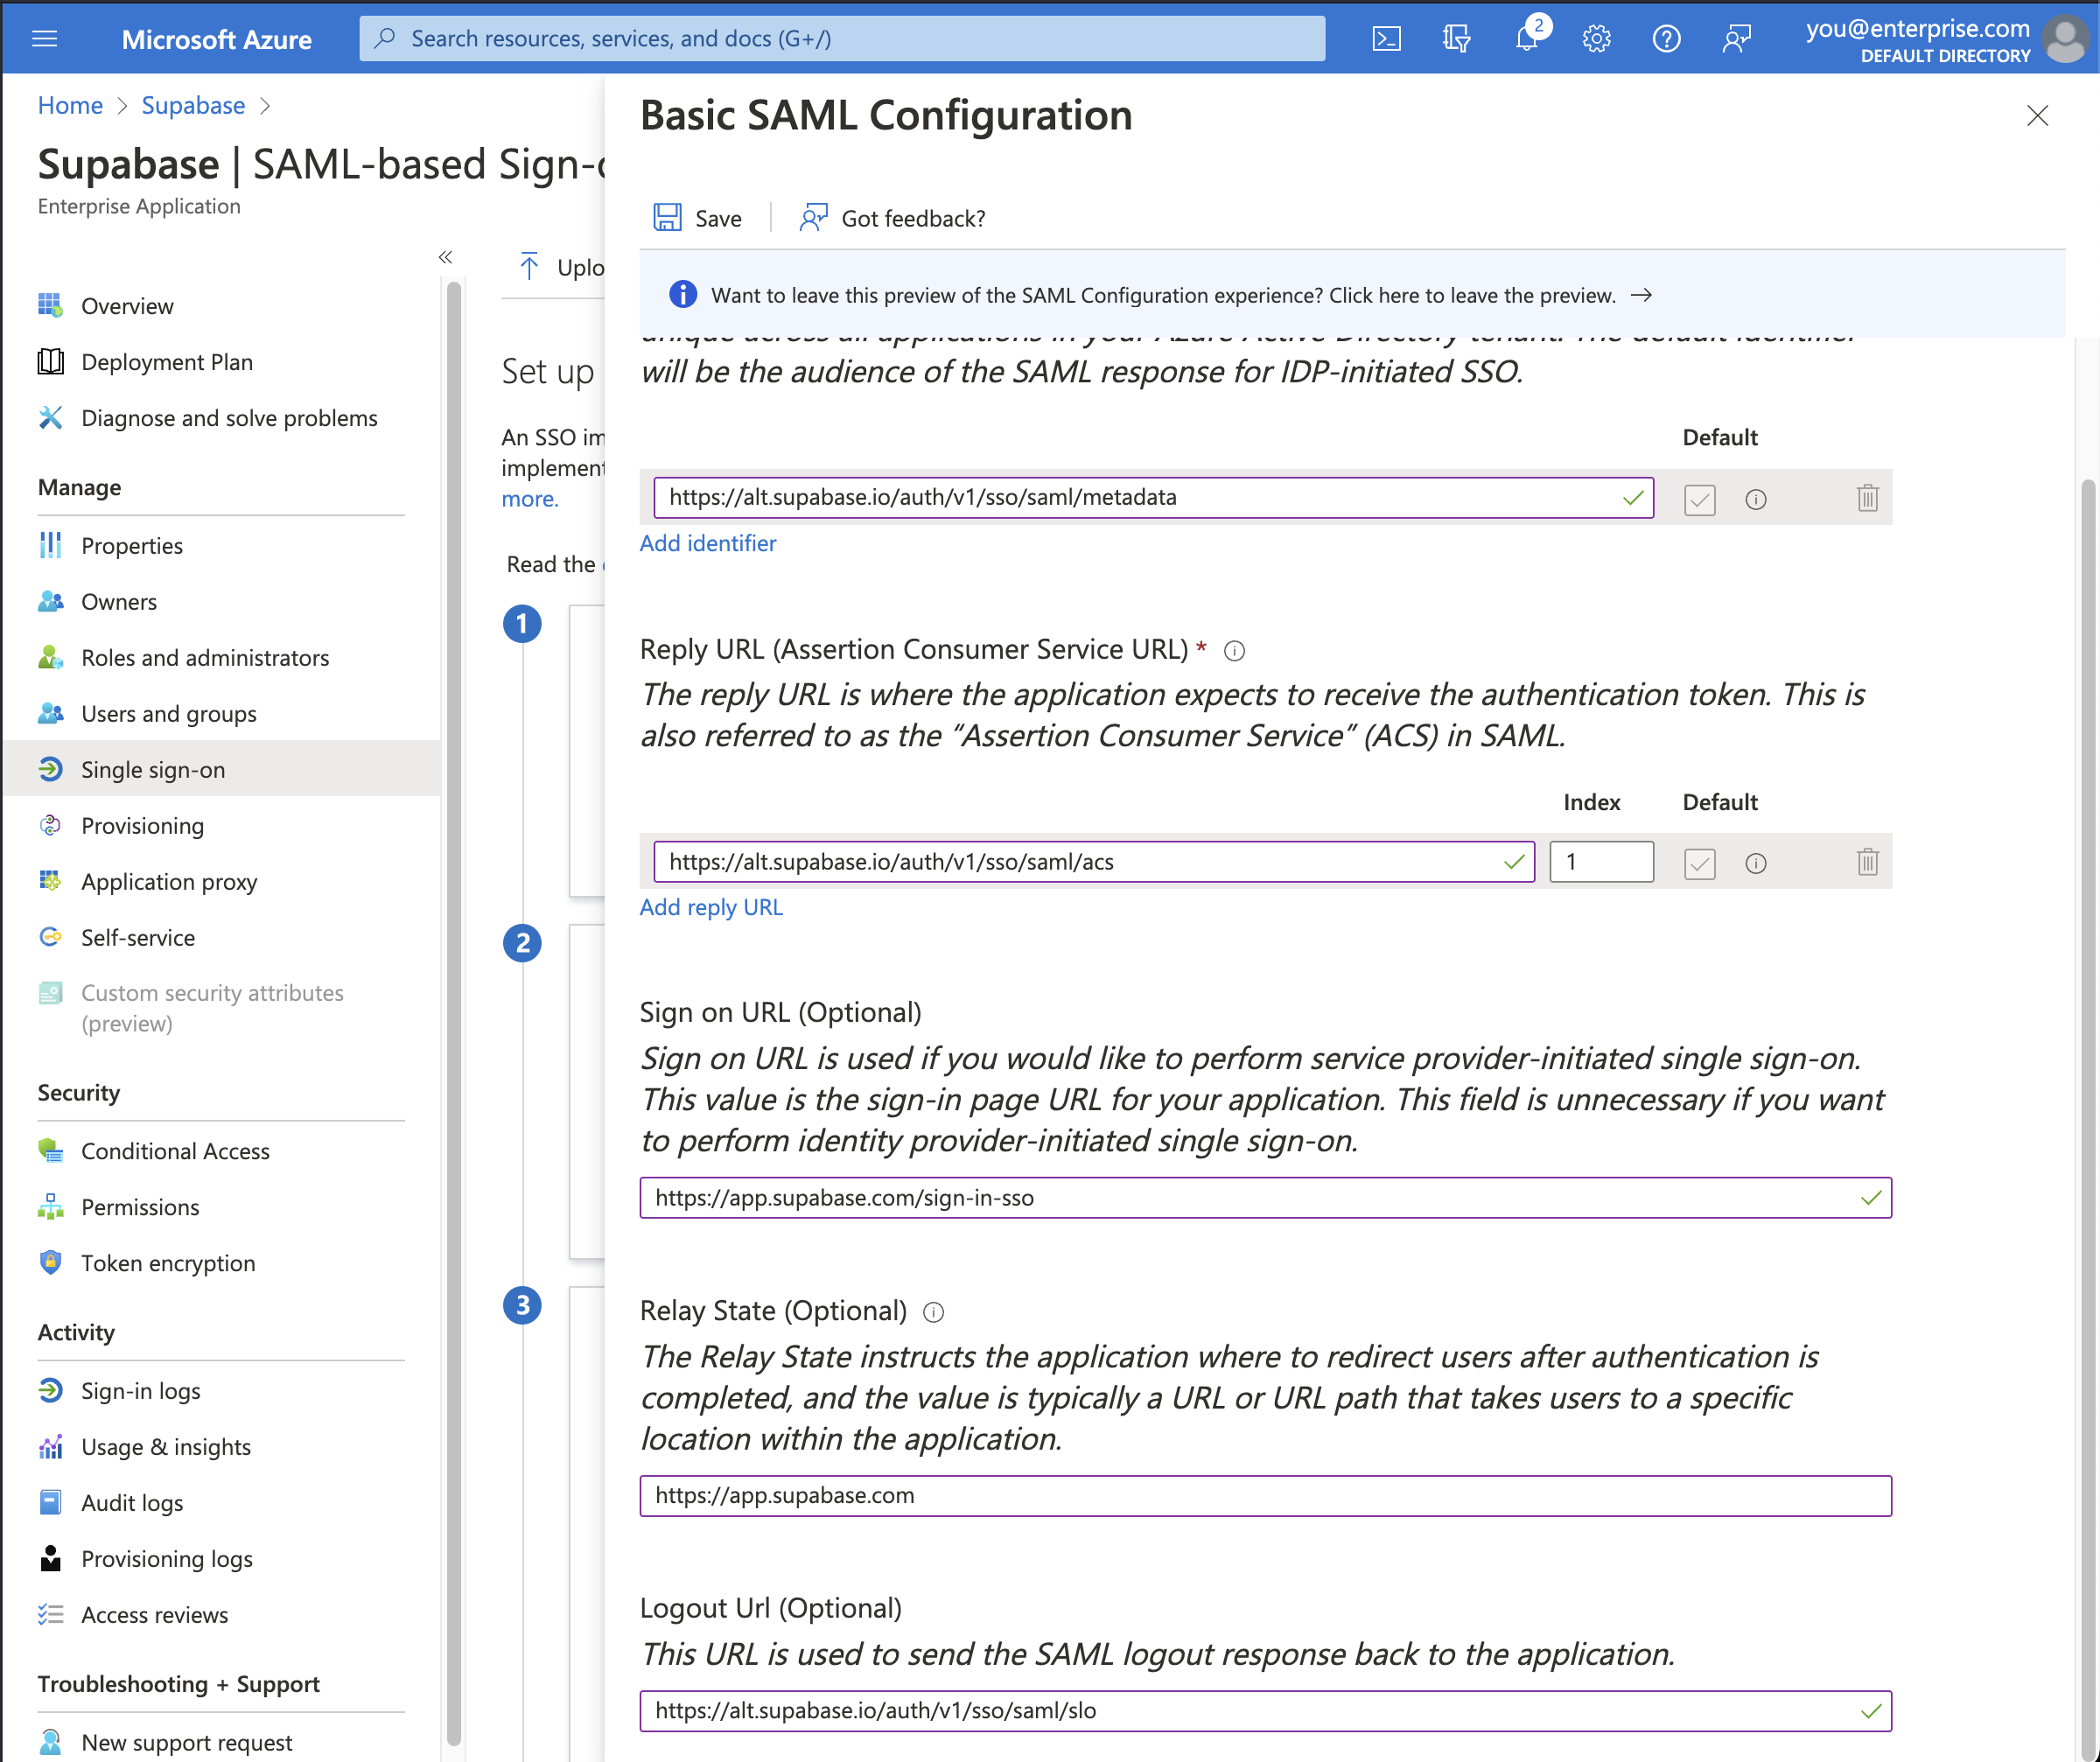Open Azure Cloud Shell from the top bar
The height and width of the screenshot is (1762, 2100).
pos(1386,38)
